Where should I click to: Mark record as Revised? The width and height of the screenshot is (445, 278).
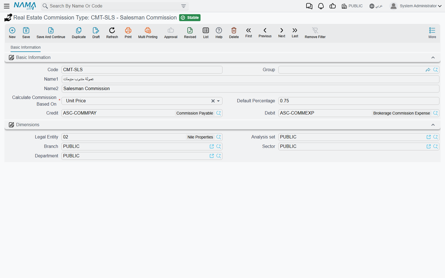[x=190, y=33]
